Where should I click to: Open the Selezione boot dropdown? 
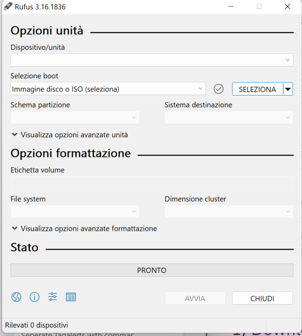(108, 89)
